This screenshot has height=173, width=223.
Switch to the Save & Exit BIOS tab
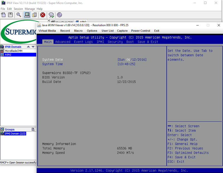click(x=148, y=42)
